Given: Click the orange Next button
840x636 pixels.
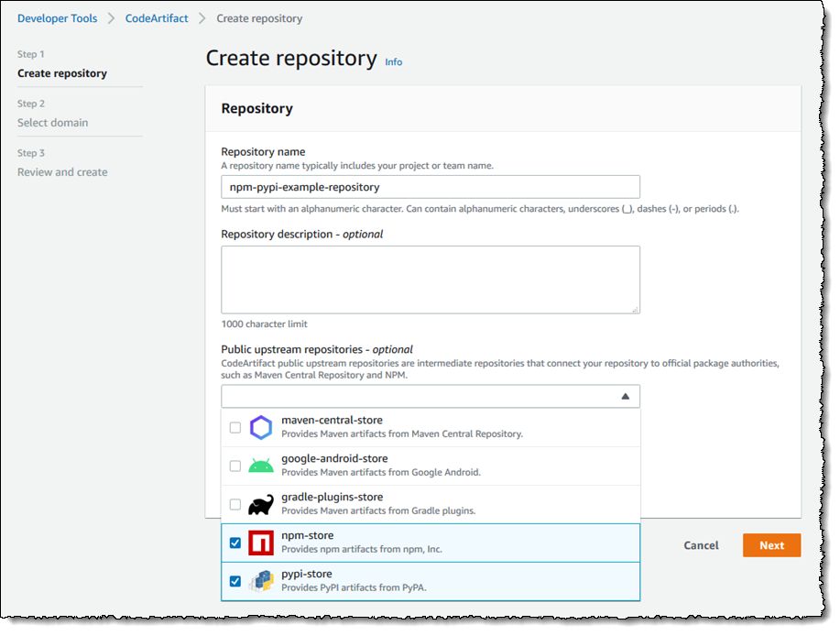Looking at the screenshot, I should tap(771, 545).
